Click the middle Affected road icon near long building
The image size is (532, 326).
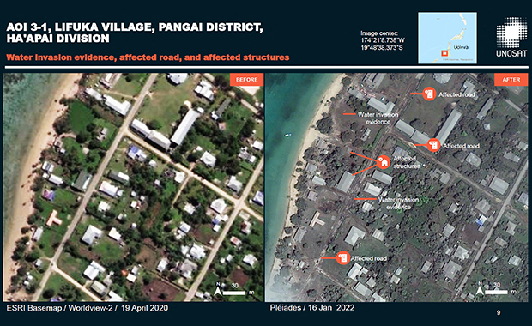[433, 145]
